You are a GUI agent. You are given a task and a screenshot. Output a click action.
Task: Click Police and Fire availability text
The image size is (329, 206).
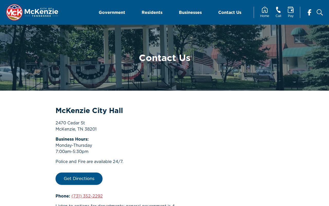pos(89,162)
